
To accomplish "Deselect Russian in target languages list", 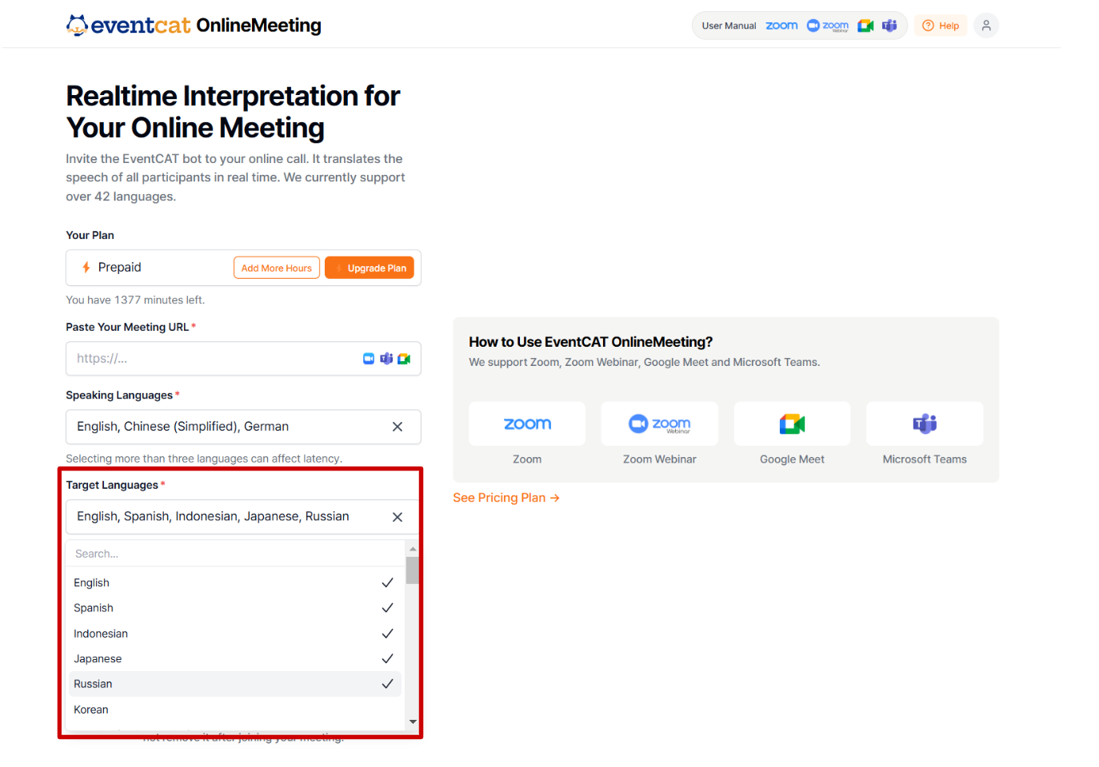I will [234, 684].
